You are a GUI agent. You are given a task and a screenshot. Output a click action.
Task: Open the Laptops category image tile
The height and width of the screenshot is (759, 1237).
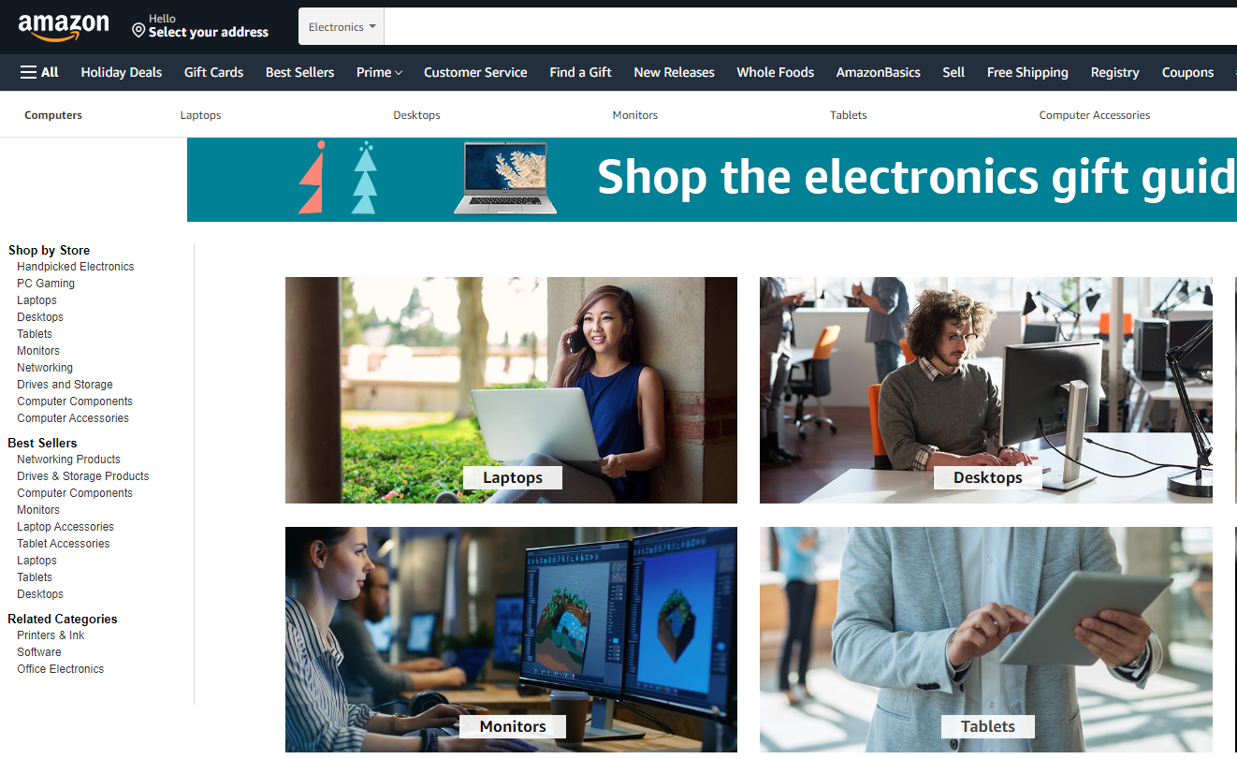511,390
